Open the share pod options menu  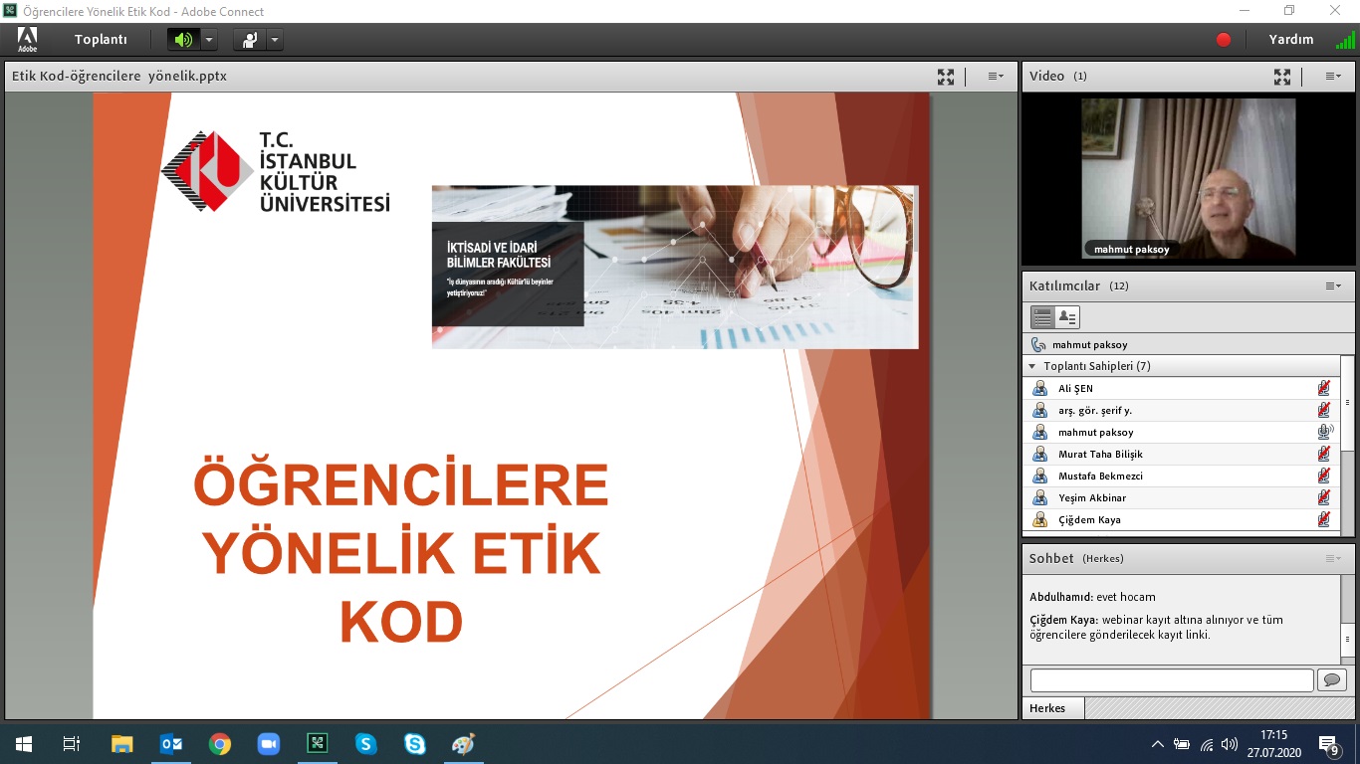pos(995,77)
